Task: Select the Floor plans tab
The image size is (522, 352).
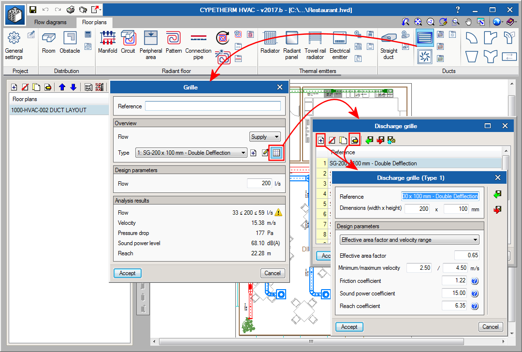Action: click(x=94, y=22)
